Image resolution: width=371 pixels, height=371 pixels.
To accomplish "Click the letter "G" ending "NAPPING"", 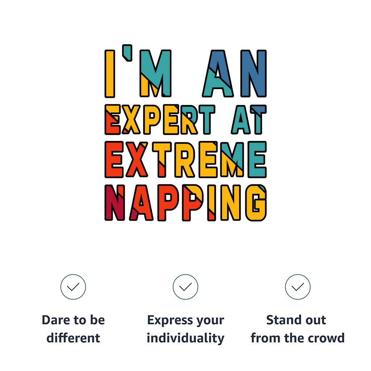I will 256,203.
